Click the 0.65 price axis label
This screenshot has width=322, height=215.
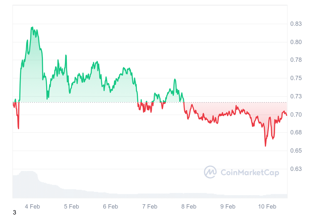point(296,151)
